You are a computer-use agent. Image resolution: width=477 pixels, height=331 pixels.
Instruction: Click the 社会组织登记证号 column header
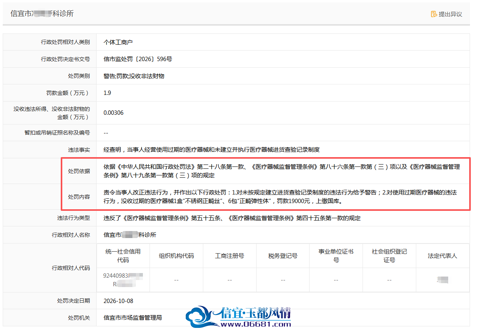point(389,256)
